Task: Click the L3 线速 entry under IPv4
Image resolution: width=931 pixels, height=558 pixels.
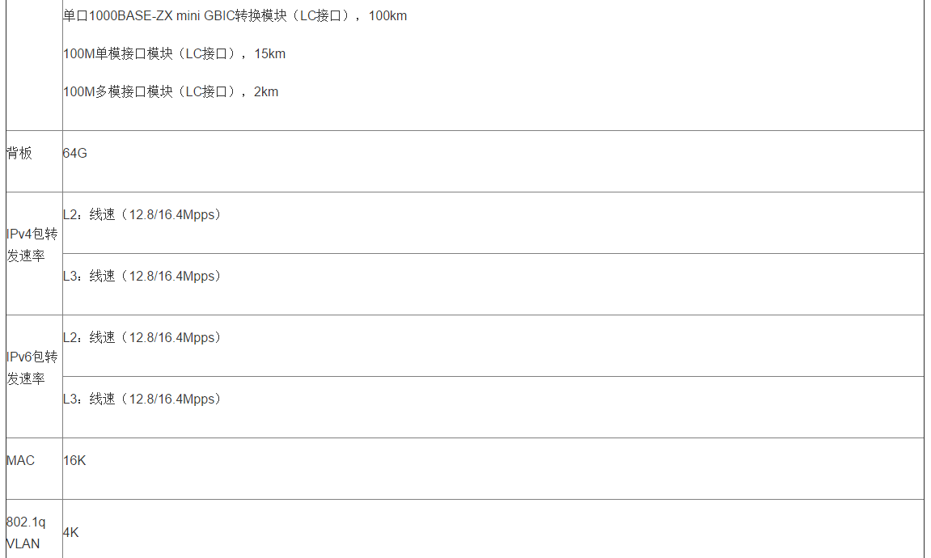Action: pyautogui.click(x=142, y=277)
